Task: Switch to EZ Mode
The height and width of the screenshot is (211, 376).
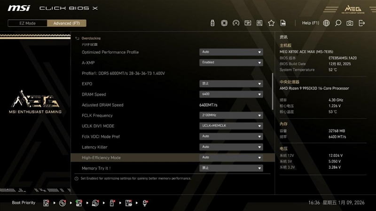Action: coord(28,23)
